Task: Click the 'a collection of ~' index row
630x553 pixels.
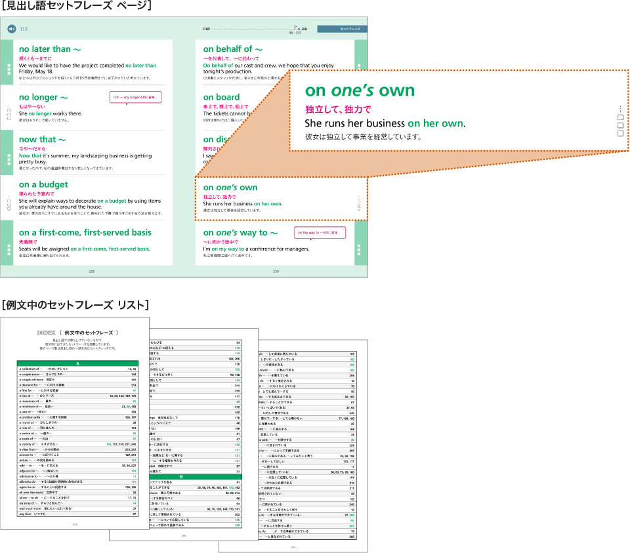Action: coord(77,369)
